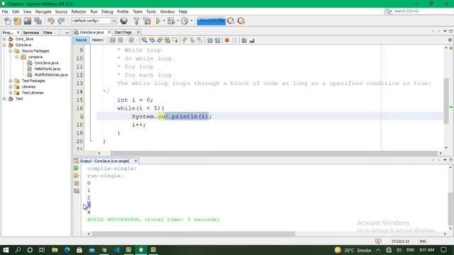Click the Undo arrow icon
Viewport: 454px width, 255px height.
click(51, 21)
